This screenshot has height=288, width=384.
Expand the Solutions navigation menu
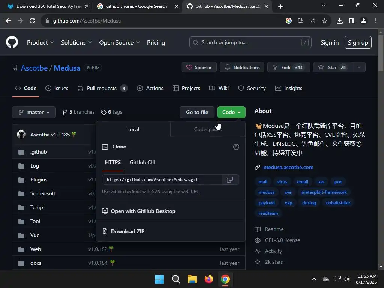click(76, 42)
